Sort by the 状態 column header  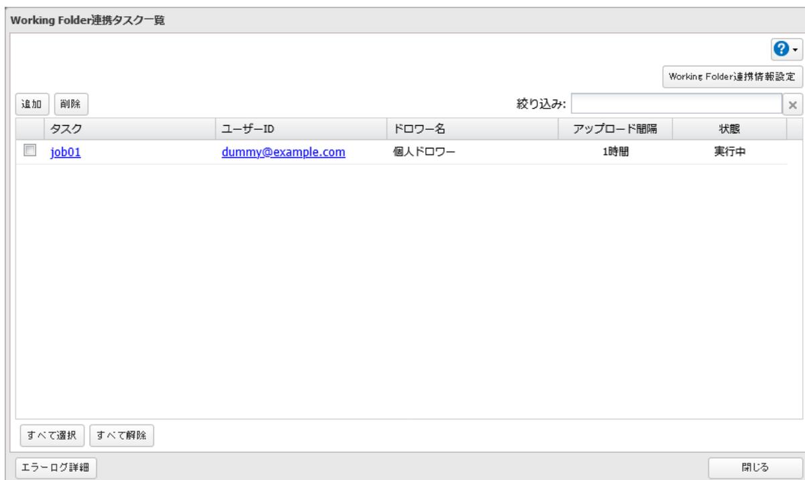click(x=729, y=129)
